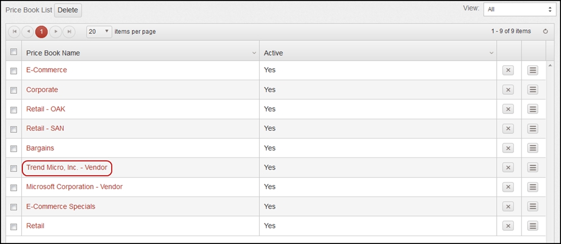Open Active column menu arrow

pyautogui.click(x=491, y=53)
